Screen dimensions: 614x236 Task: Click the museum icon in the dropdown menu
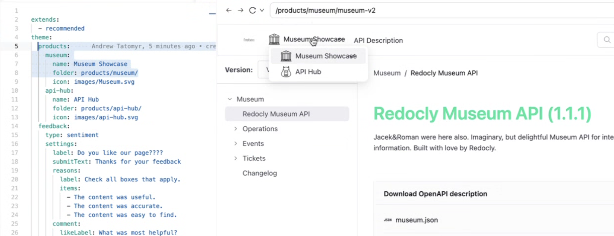pos(286,56)
